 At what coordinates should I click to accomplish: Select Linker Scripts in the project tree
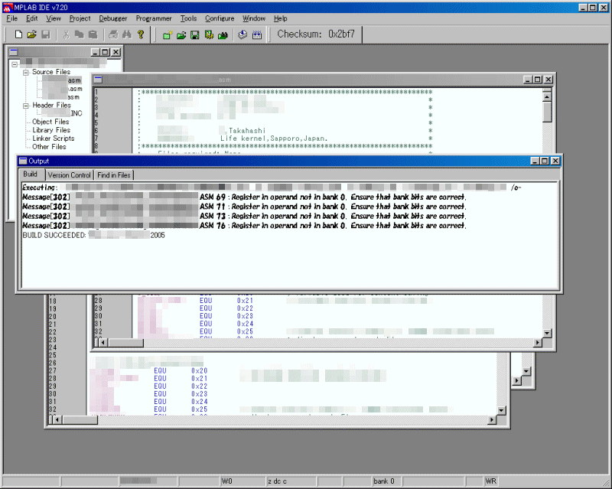pyautogui.click(x=53, y=139)
